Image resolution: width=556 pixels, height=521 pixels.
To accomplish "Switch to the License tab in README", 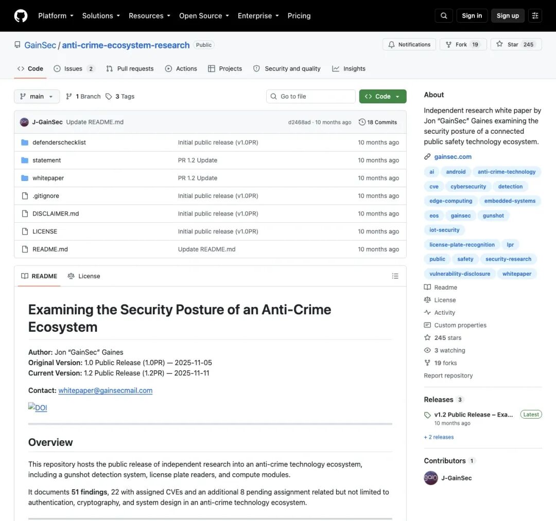I will pos(84,276).
